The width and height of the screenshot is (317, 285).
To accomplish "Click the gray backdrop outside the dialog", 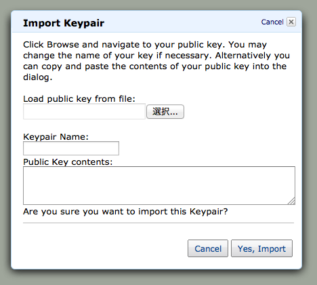I will tap(158, 278).
